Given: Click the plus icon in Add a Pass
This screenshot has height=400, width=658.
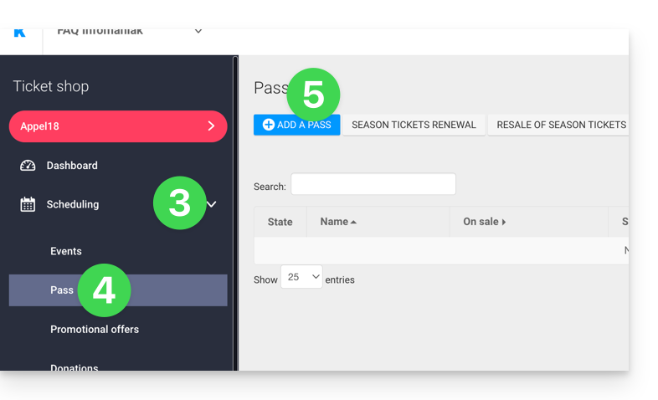Looking at the screenshot, I should [x=268, y=125].
